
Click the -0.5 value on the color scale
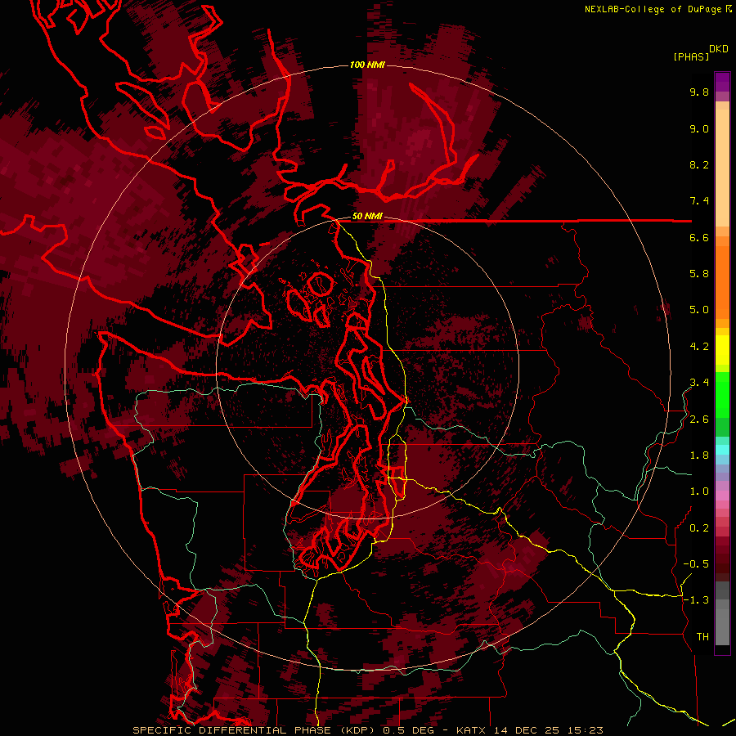click(696, 564)
